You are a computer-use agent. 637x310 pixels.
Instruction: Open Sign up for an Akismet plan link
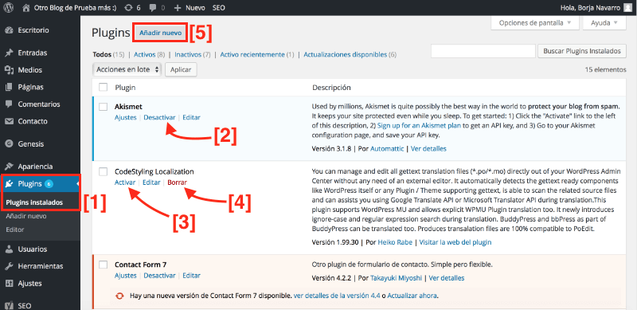[x=420, y=125]
